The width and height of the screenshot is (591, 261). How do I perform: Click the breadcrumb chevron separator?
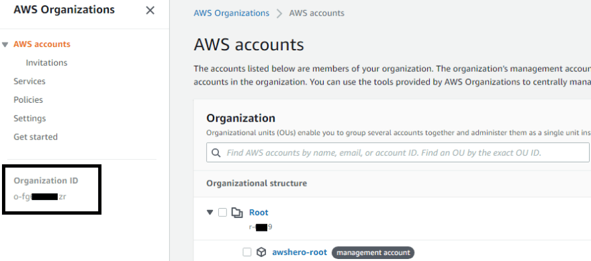coord(279,13)
